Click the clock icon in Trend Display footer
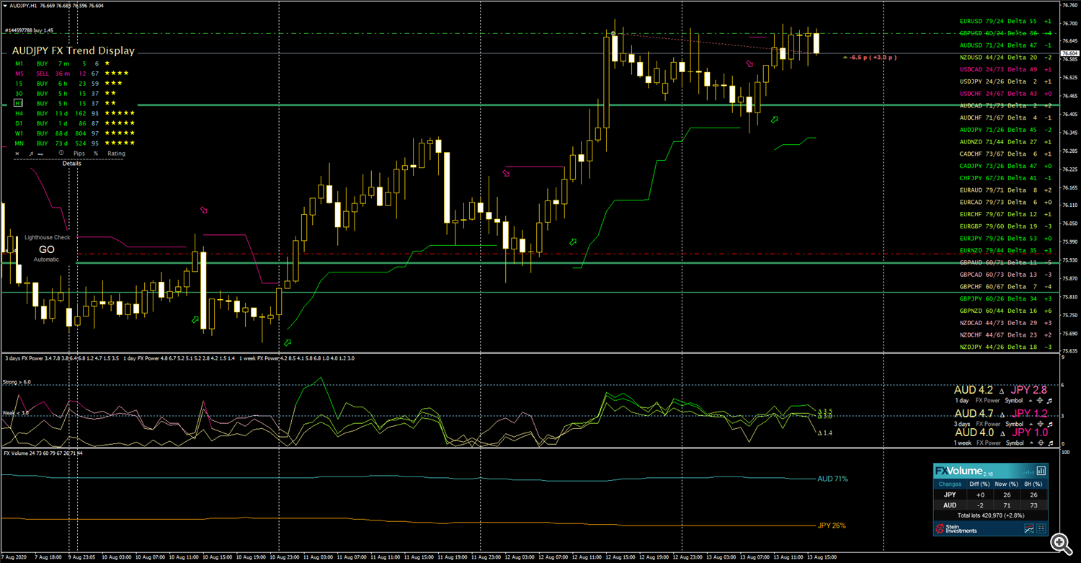1081x563 pixels. 61,153
